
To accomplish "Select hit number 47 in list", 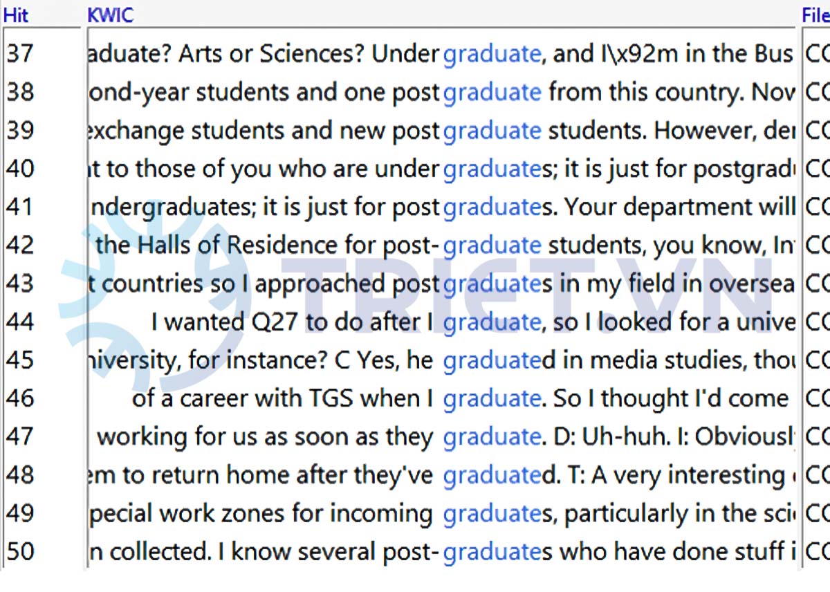I will [21, 436].
